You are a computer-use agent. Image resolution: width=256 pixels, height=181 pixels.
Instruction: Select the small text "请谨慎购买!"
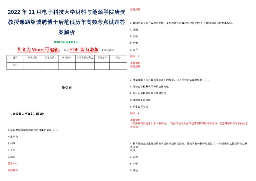click(108, 50)
